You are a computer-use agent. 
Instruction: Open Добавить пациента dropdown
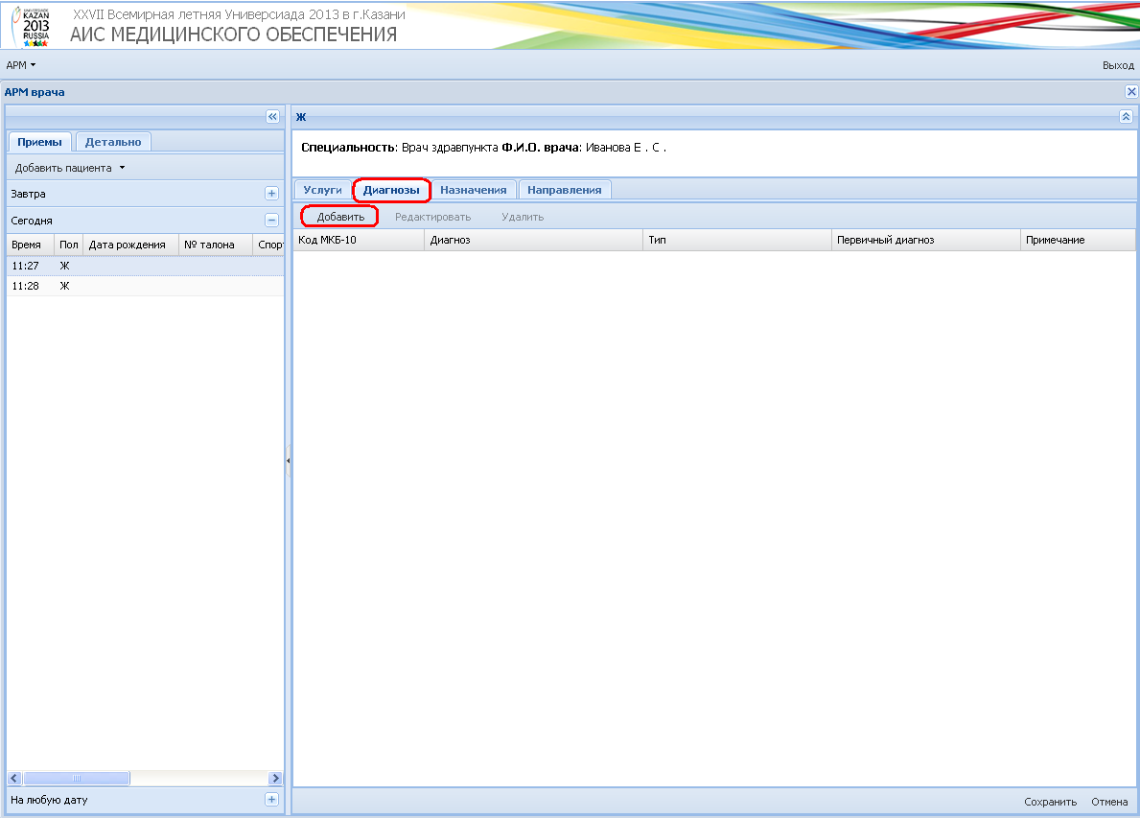click(70, 168)
